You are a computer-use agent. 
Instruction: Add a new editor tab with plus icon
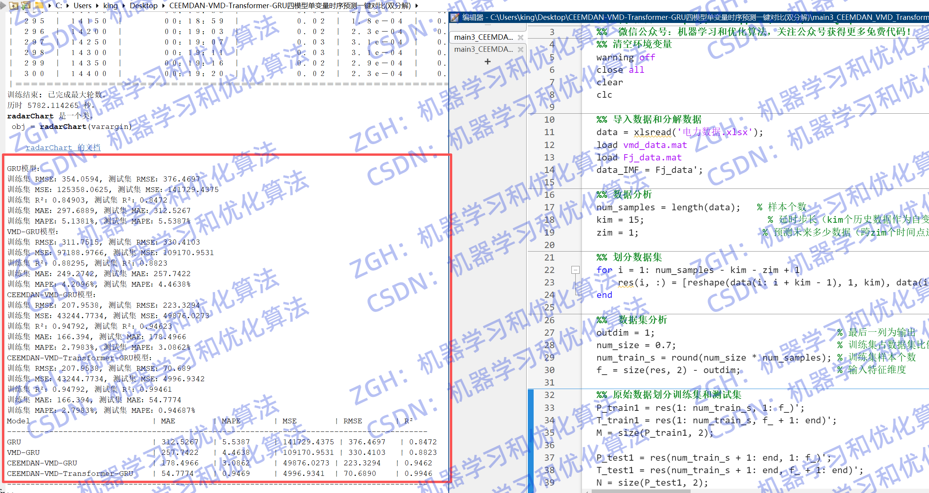tap(487, 62)
